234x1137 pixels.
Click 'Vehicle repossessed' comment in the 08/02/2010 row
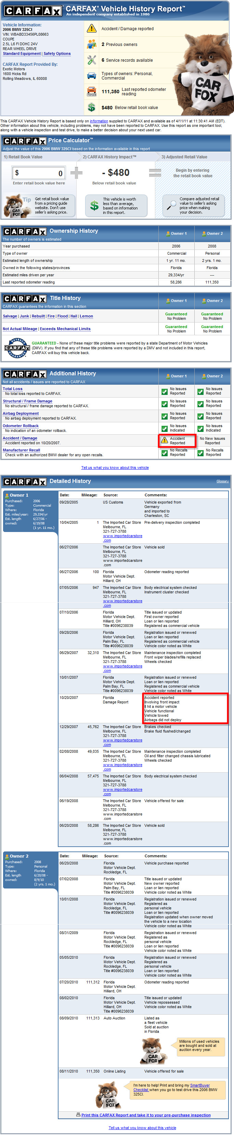tap(161, 1002)
